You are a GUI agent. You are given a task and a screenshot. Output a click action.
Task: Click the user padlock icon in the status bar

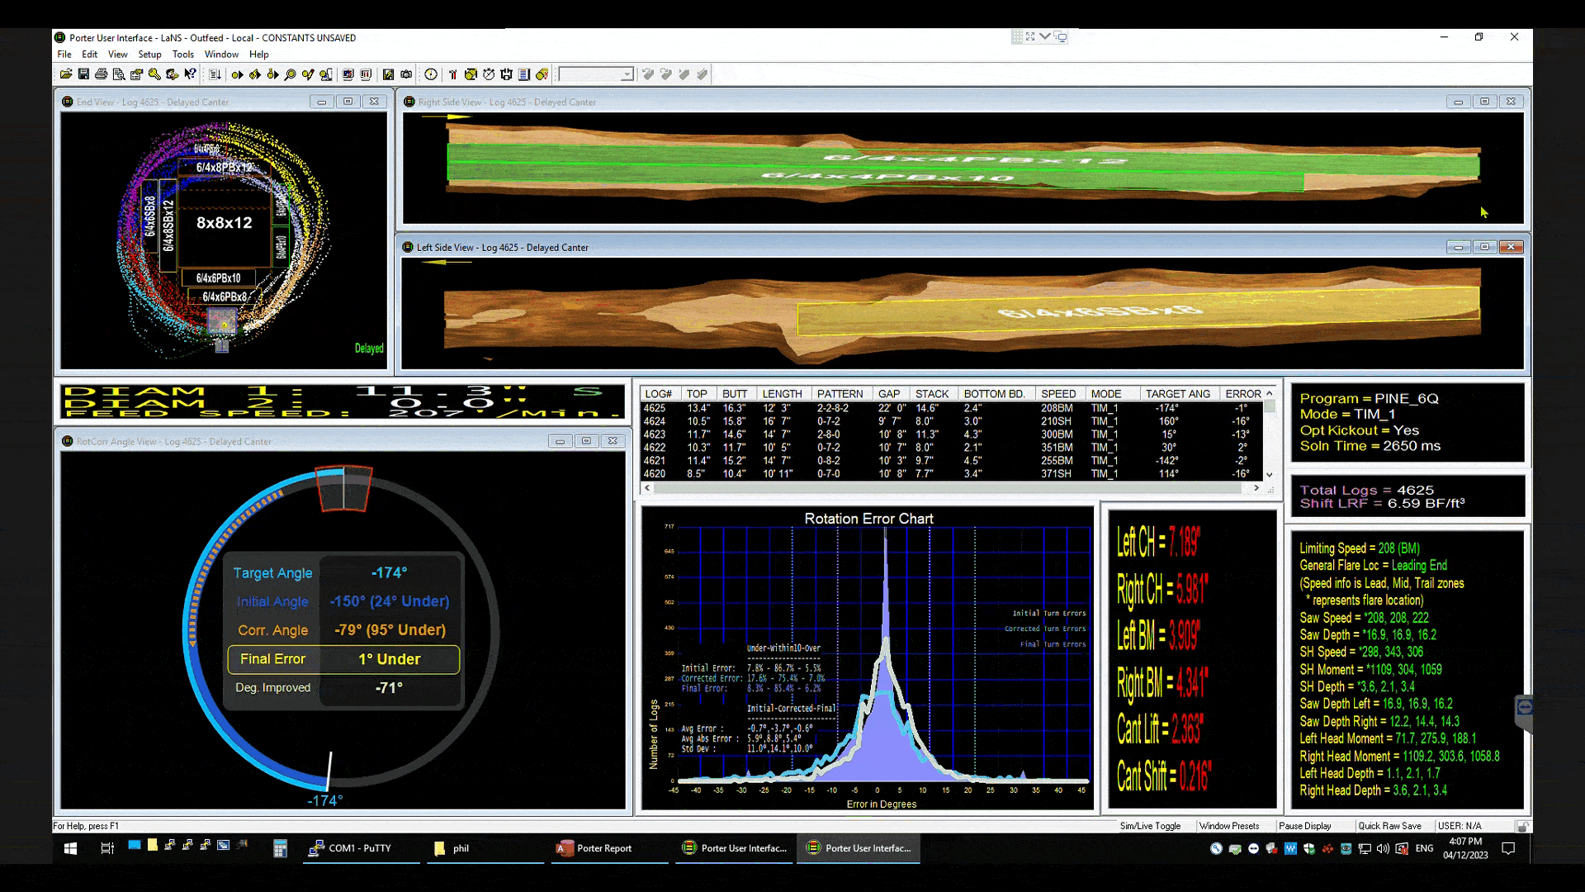[1522, 826]
